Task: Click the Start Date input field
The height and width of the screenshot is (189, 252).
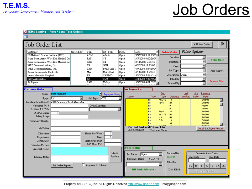Action: click(x=197, y=160)
